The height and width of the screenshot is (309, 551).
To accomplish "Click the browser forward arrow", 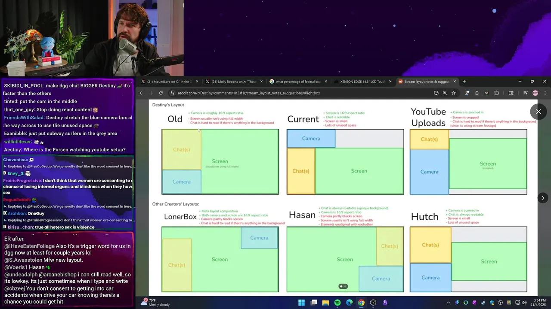I will click(151, 93).
